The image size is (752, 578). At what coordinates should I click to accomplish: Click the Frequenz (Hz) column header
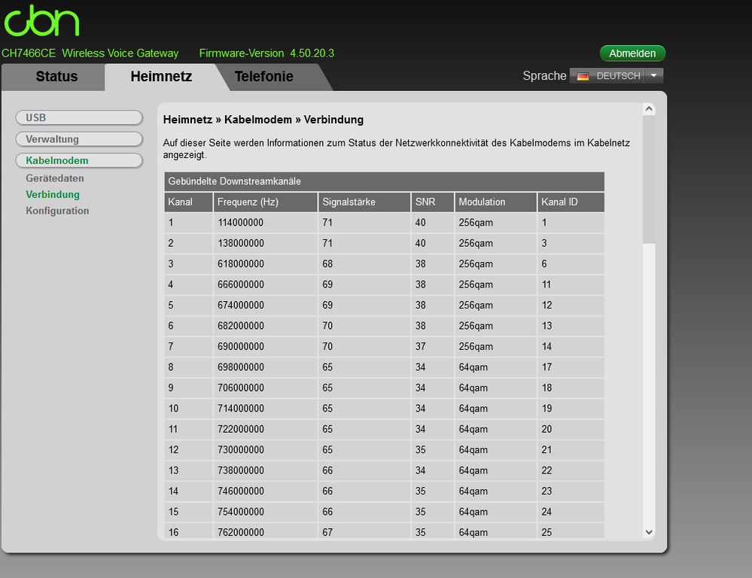[x=265, y=202]
